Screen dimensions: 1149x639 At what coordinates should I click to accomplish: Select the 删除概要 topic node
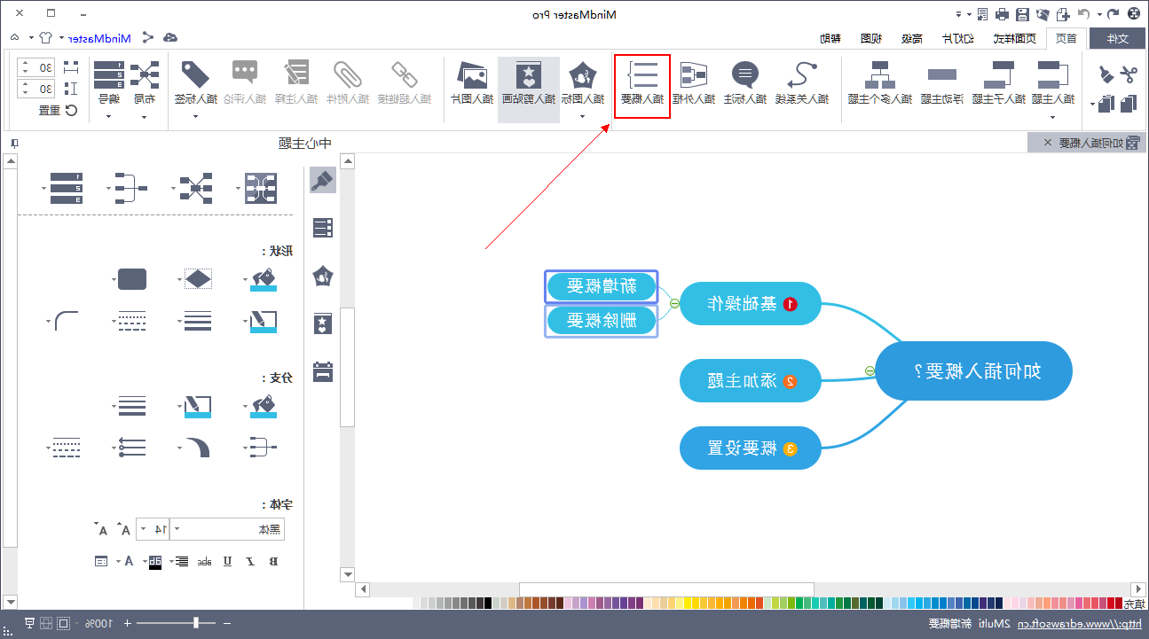(x=602, y=321)
